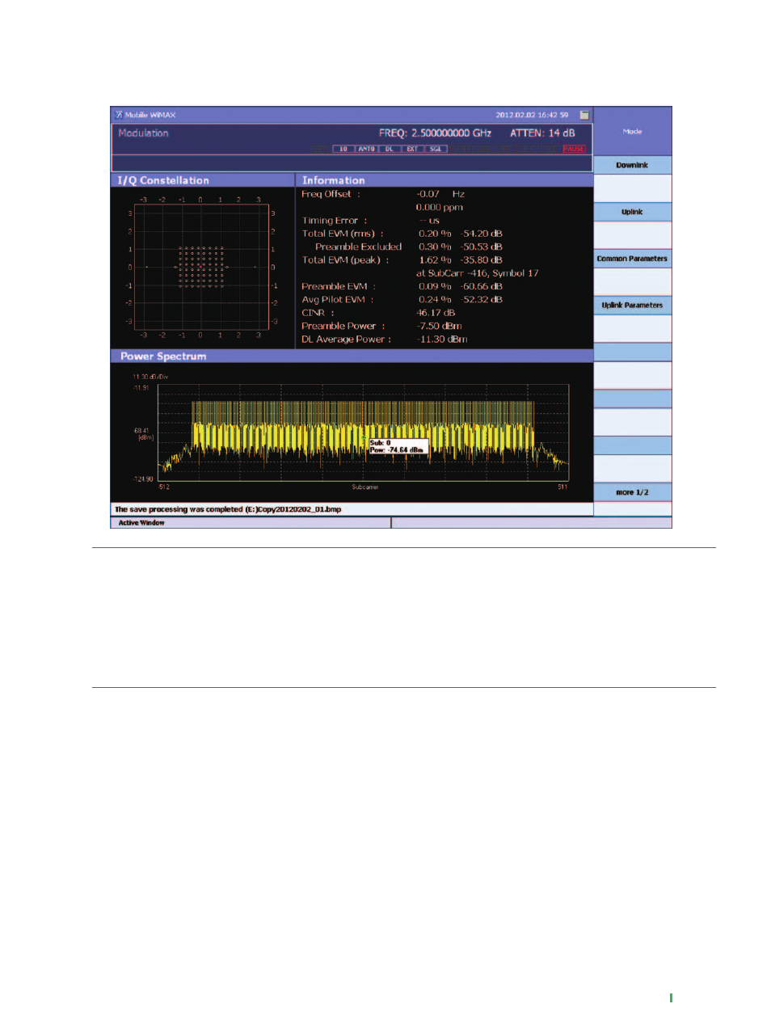This screenshot has width=771, height=1025.
Task: Click the -54.20 dB EVM value
Action: click(x=482, y=234)
